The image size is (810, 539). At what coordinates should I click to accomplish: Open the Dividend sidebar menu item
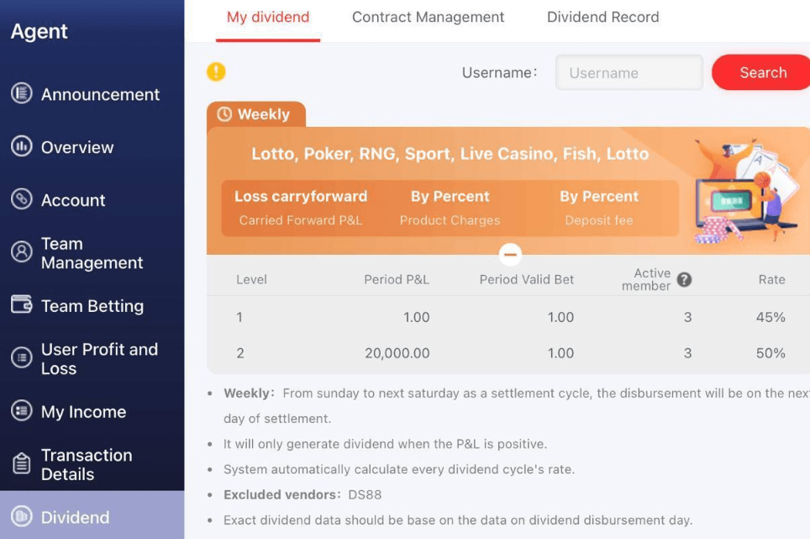[x=75, y=517]
